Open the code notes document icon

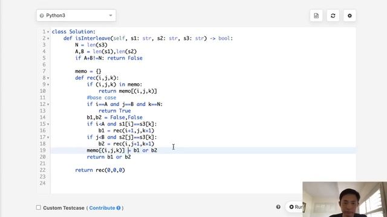click(x=316, y=16)
